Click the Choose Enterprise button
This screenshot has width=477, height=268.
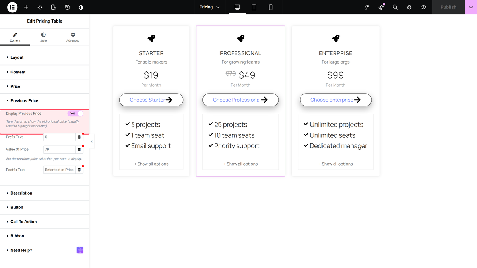pyautogui.click(x=335, y=100)
